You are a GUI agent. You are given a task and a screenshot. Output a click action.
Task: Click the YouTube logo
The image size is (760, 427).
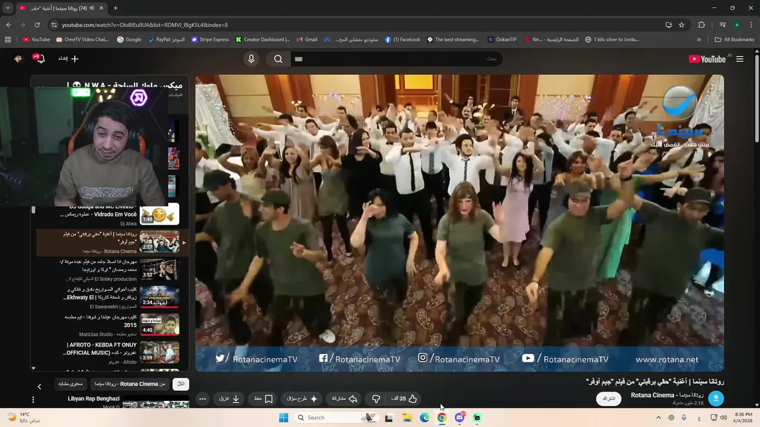(x=707, y=59)
